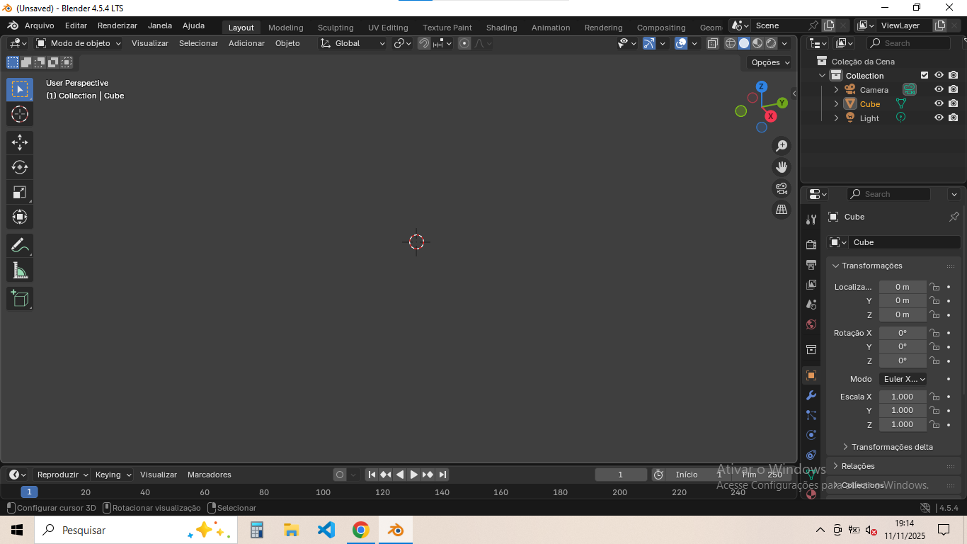Open View Layer properties tab
This screenshot has width=967, height=544.
[811, 284]
